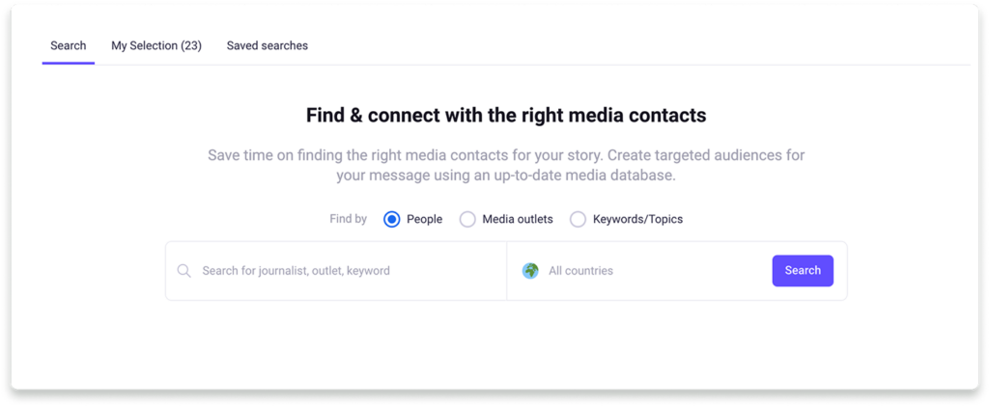The height and width of the screenshot is (406, 989).
Task: Choose the Keywords/Topics radio button
Action: tap(578, 219)
